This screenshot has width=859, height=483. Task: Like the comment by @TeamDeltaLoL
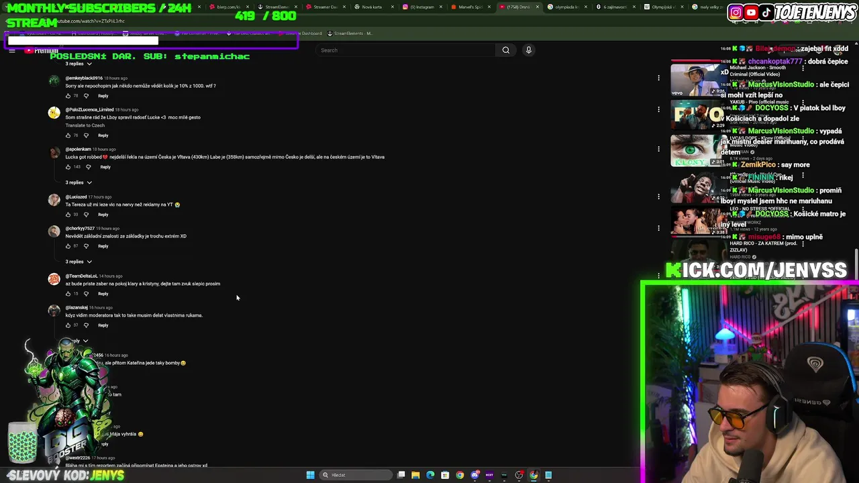click(x=68, y=294)
